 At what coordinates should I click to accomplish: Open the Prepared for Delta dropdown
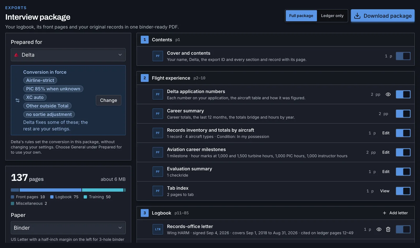(68, 55)
